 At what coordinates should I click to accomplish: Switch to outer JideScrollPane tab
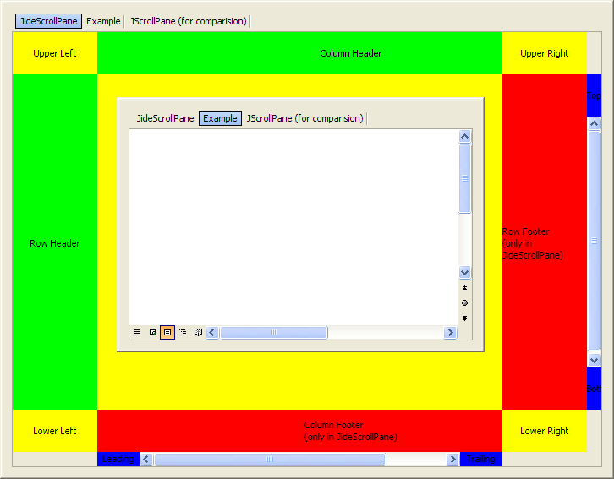(48, 21)
